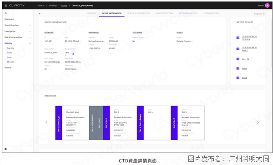This screenshot has width=273, height=165.
Task: Switch to Risks & Vulnerabilities tab
Action: 139,13
